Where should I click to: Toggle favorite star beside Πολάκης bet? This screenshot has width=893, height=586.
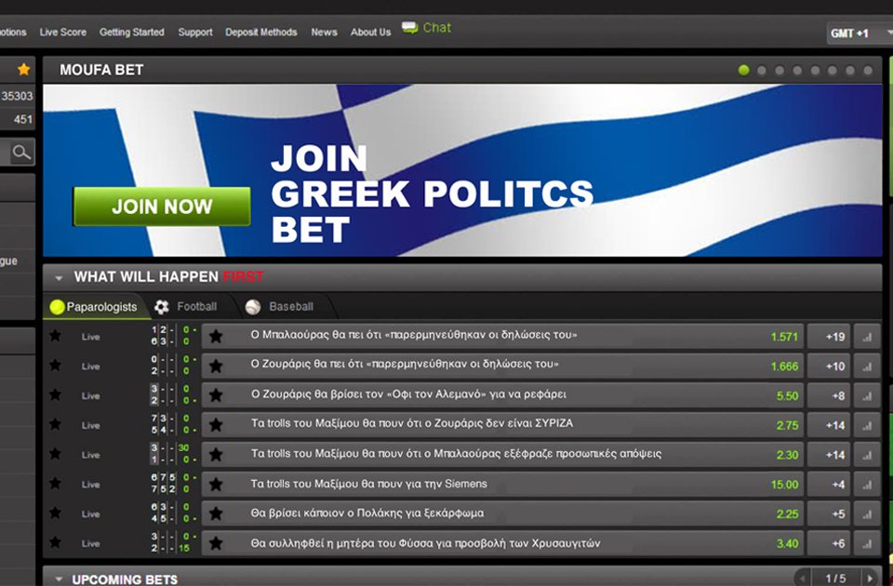[216, 514]
